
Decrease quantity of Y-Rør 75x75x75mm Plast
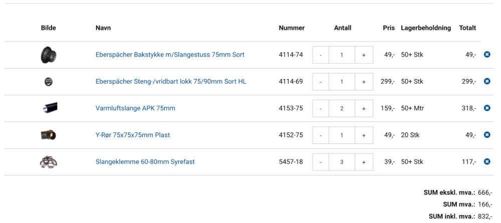point(321,135)
